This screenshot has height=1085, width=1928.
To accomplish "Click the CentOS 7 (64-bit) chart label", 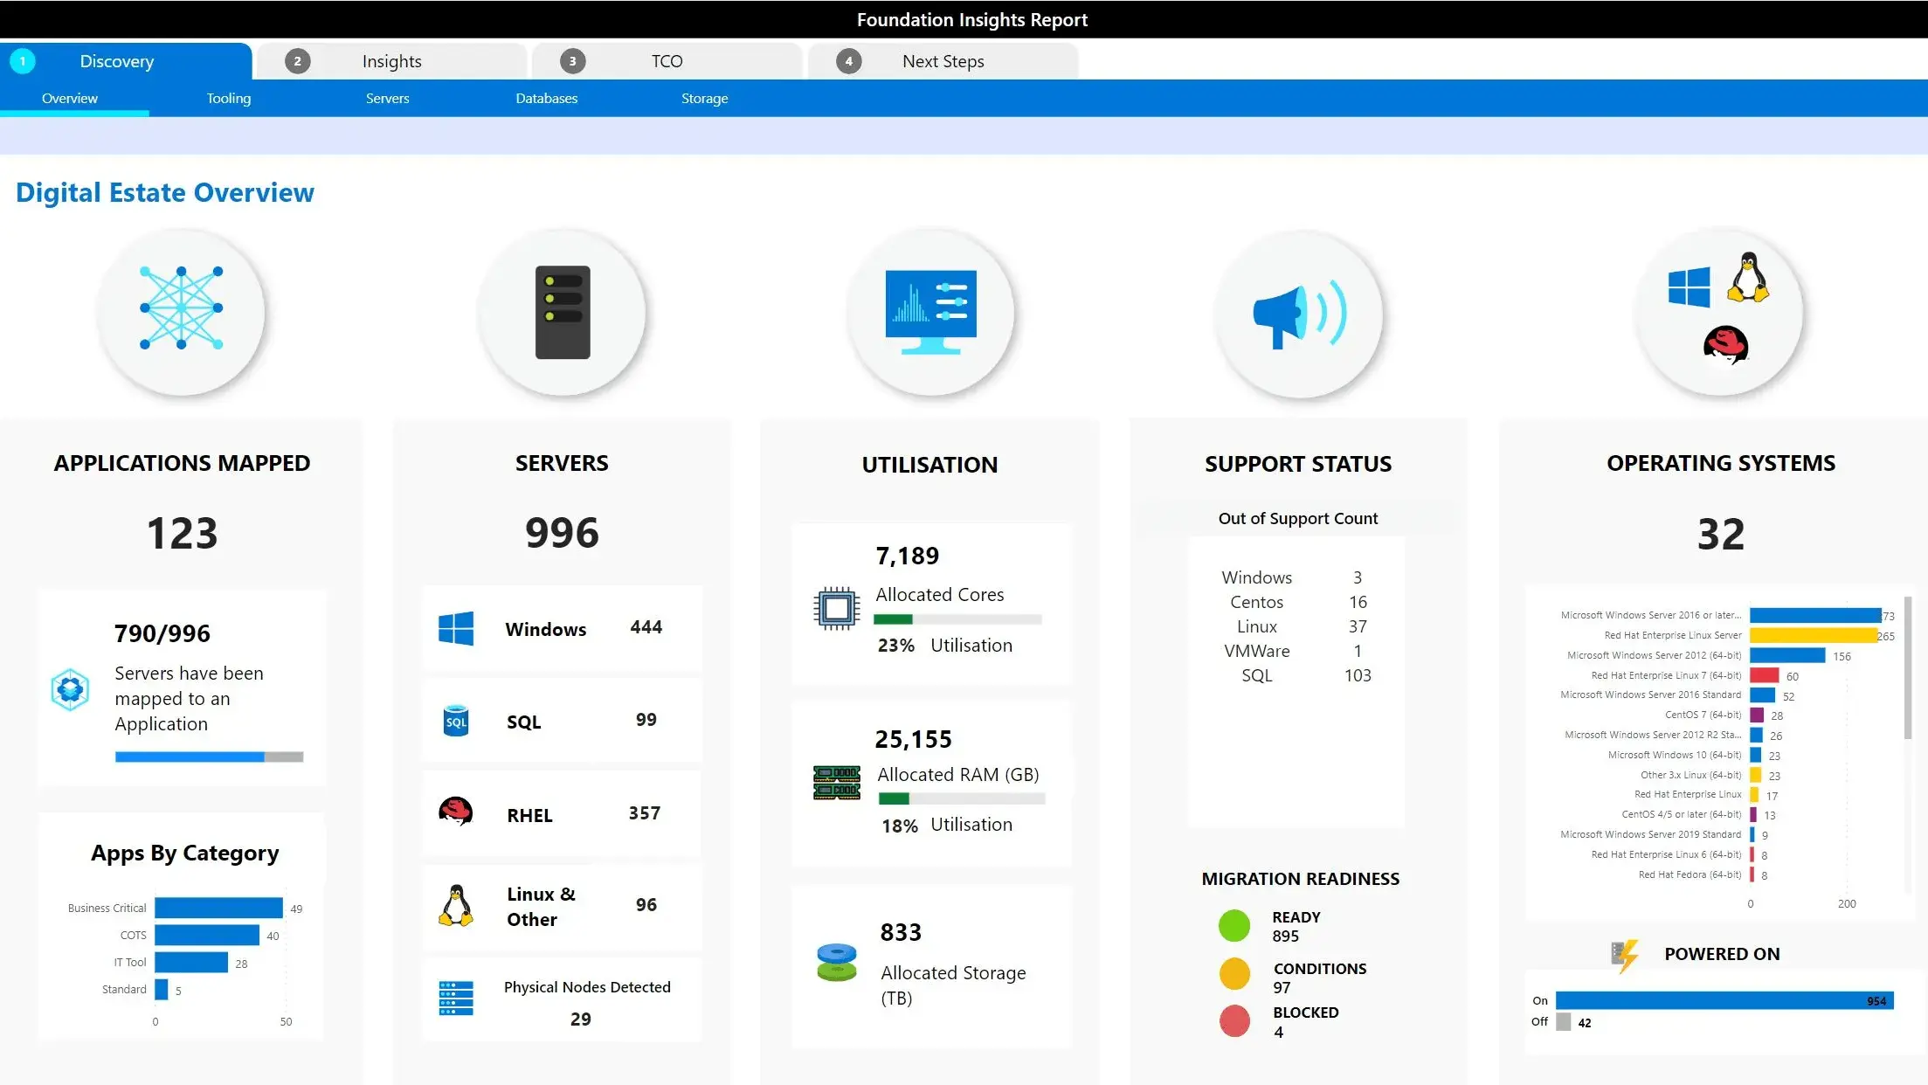I will pos(1703,715).
